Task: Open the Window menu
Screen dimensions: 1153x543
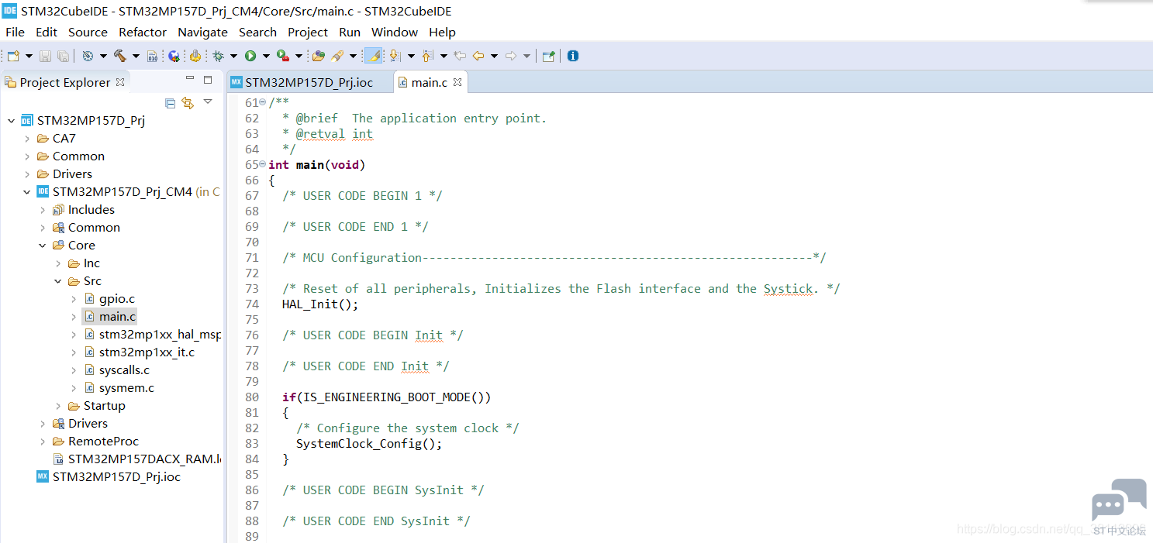Action: (395, 32)
